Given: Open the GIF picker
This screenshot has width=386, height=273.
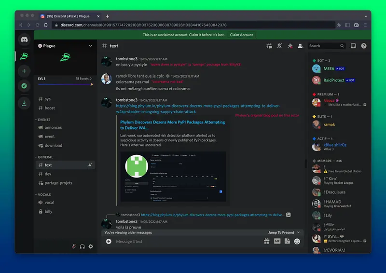Looking at the screenshot, I should pyautogui.click(x=277, y=241).
